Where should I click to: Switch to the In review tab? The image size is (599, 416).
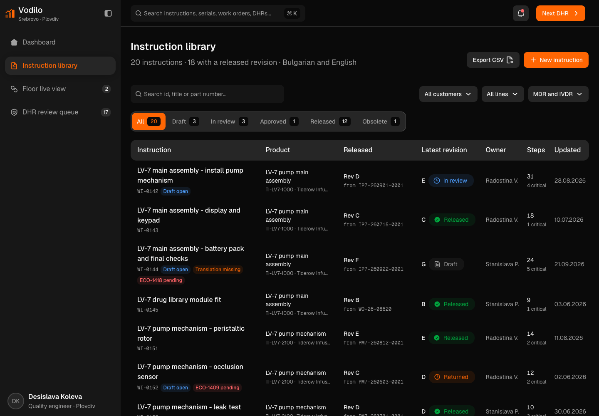pyautogui.click(x=229, y=121)
